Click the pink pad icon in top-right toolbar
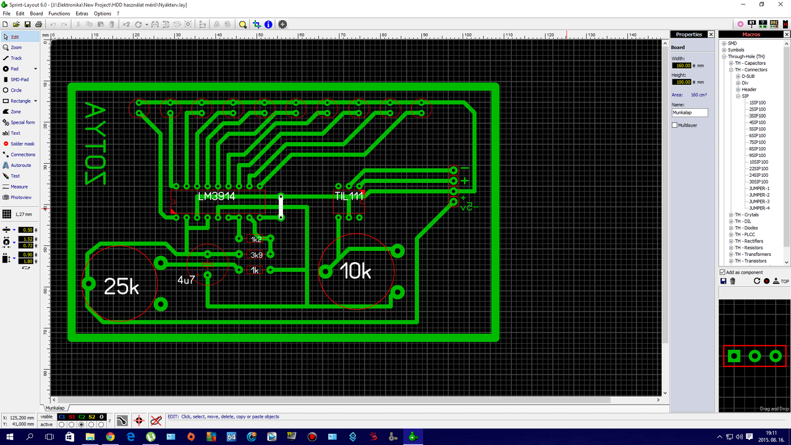This screenshot has height=445, width=791. pos(741,24)
